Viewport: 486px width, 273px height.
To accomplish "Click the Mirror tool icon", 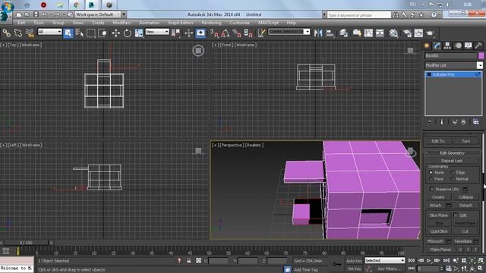I will [318, 33].
